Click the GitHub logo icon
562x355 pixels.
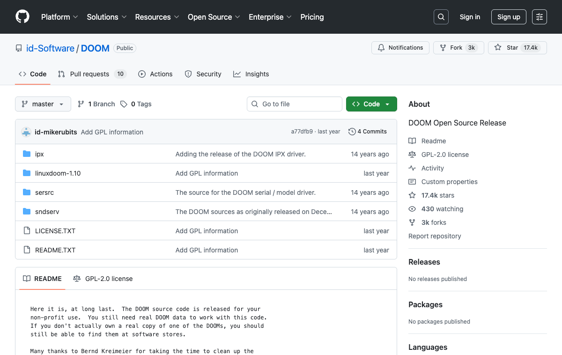[x=22, y=17]
